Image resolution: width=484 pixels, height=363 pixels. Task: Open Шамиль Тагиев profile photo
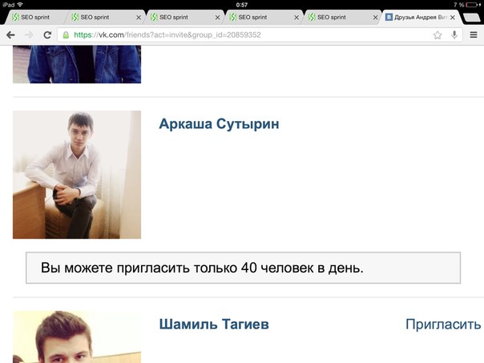[77, 337]
